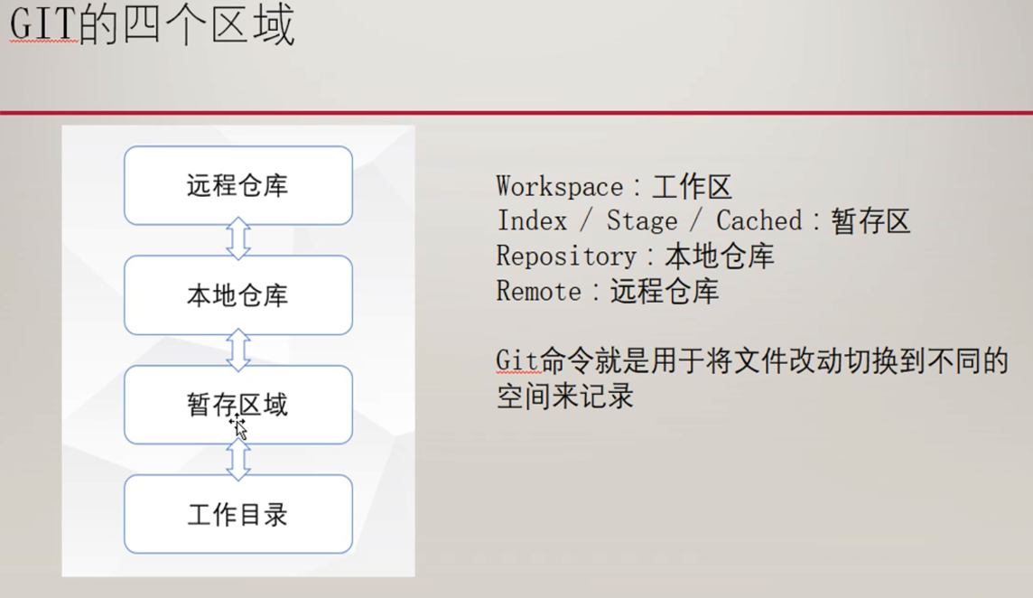The image size is (1033, 598).
Task: Select the word "Stage" in the second line
Action: pyautogui.click(x=641, y=221)
